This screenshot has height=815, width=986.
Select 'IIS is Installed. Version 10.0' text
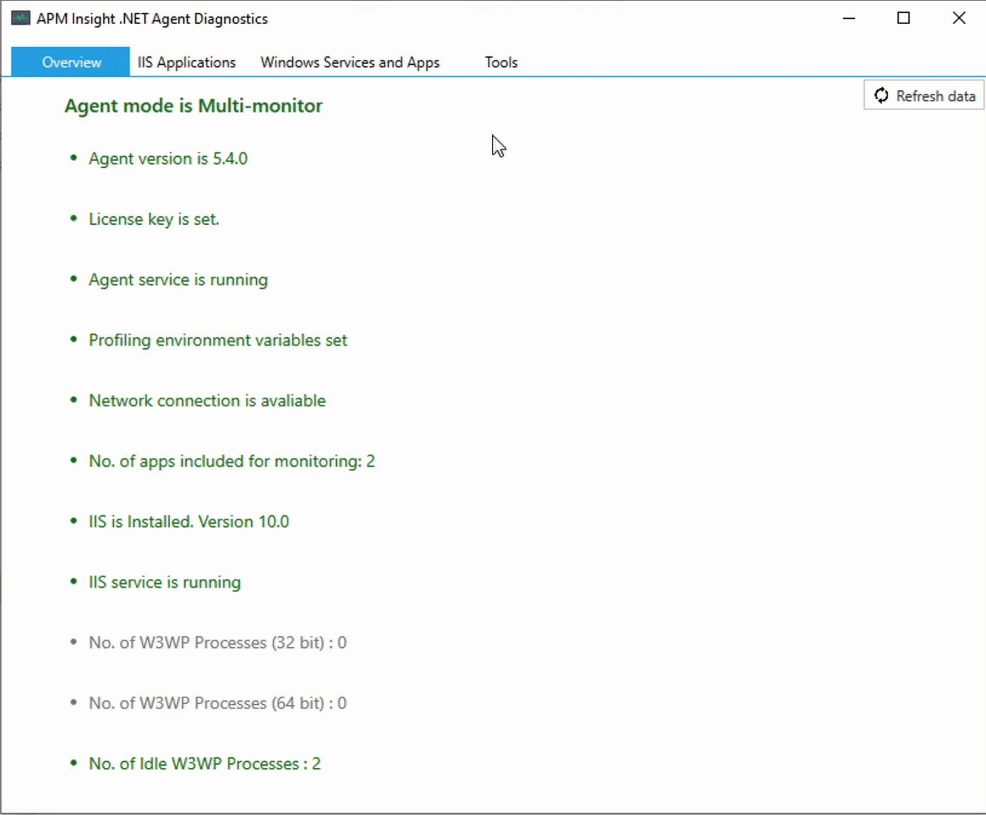point(189,522)
